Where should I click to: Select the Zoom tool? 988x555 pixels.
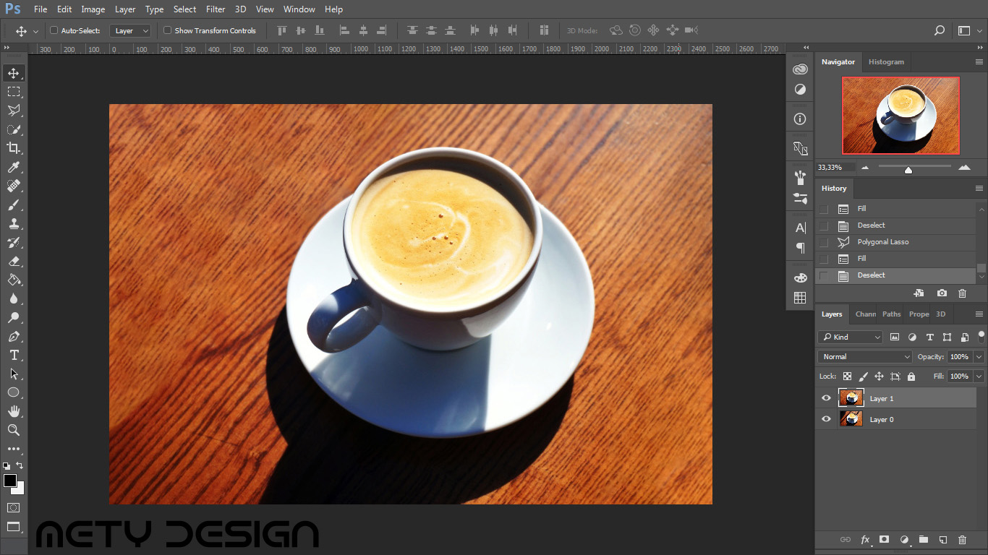click(14, 430)
